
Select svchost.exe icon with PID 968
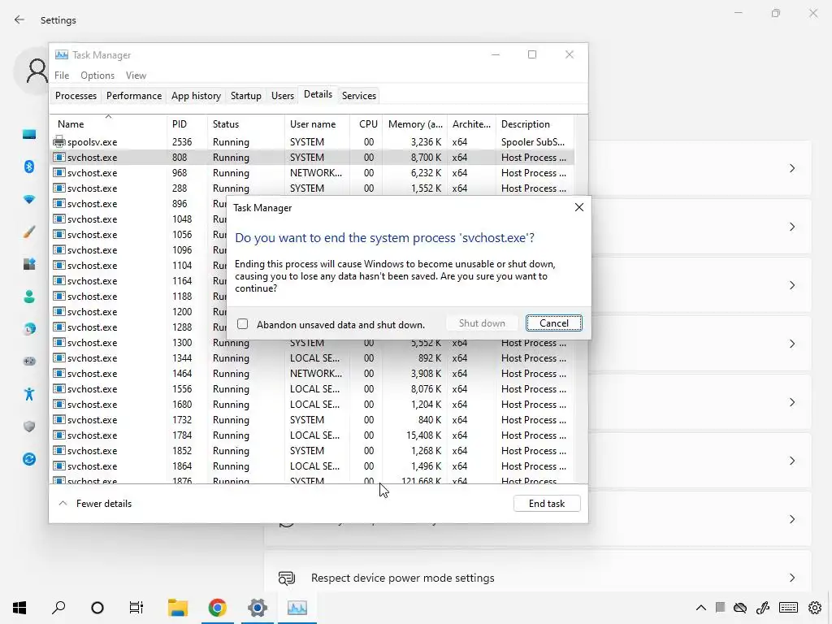(59, 172)
